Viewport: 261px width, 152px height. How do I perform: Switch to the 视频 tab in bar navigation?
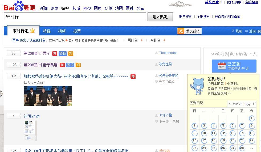tap(62, 31)
